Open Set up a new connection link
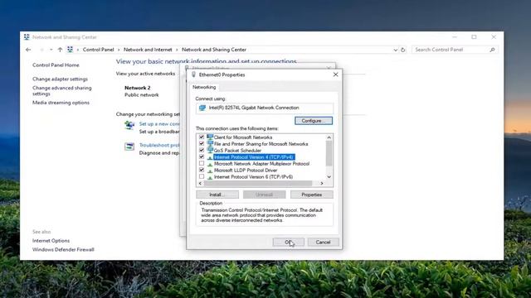 point(159,123)
